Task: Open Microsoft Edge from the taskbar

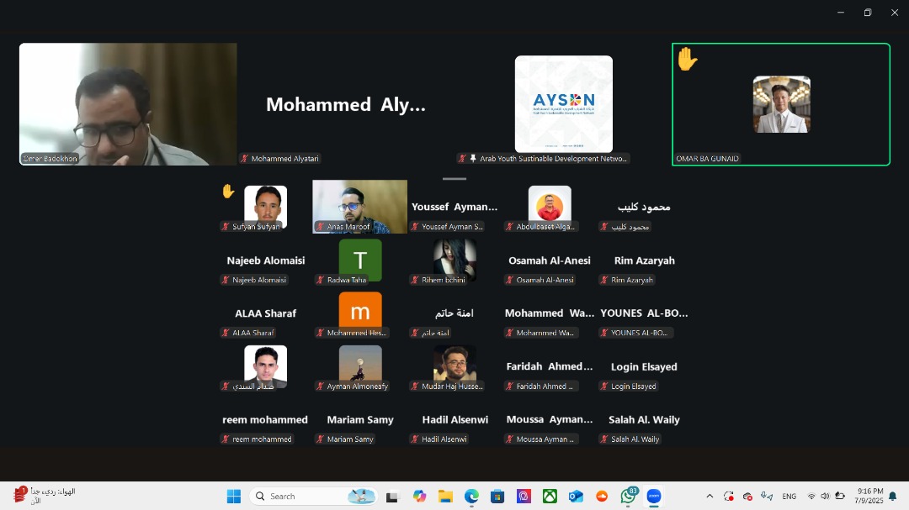Action: coord(471,497)
